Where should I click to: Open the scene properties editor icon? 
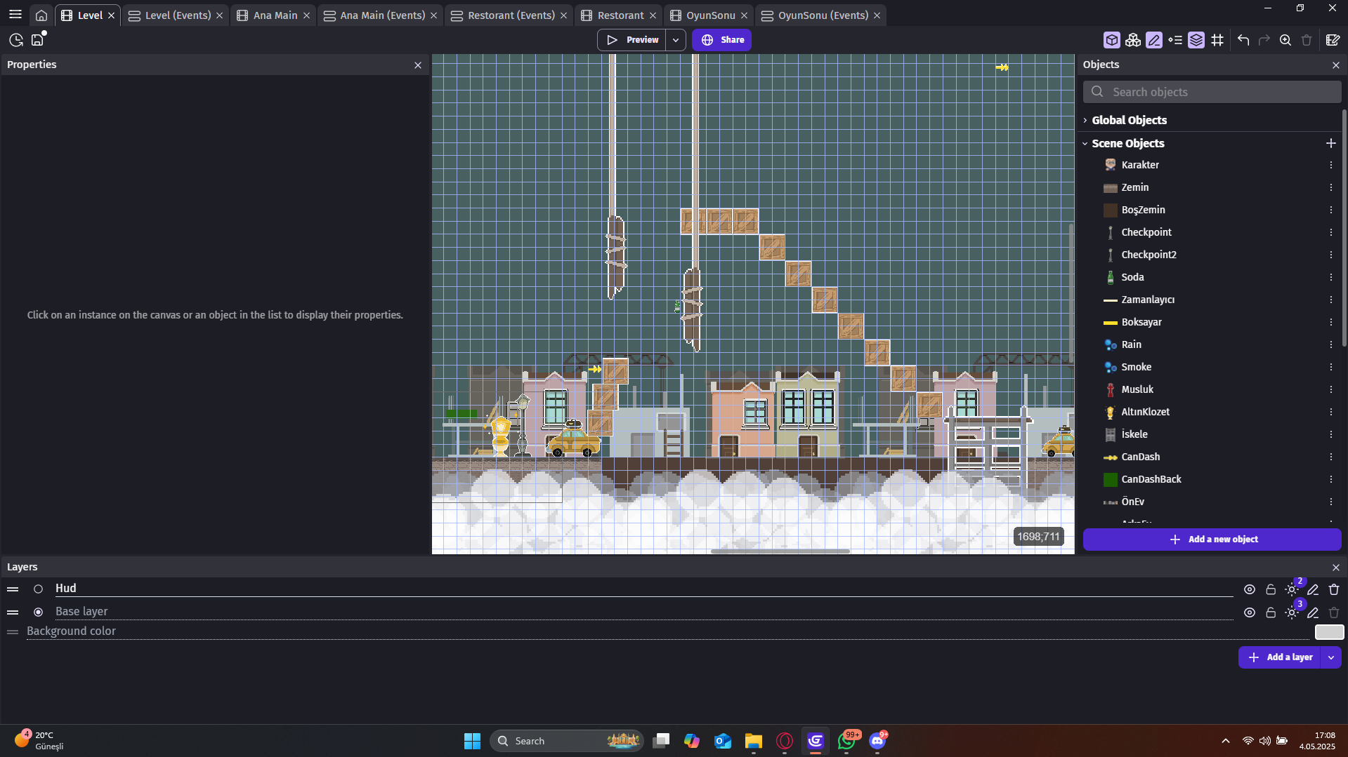coord(1332,40)
